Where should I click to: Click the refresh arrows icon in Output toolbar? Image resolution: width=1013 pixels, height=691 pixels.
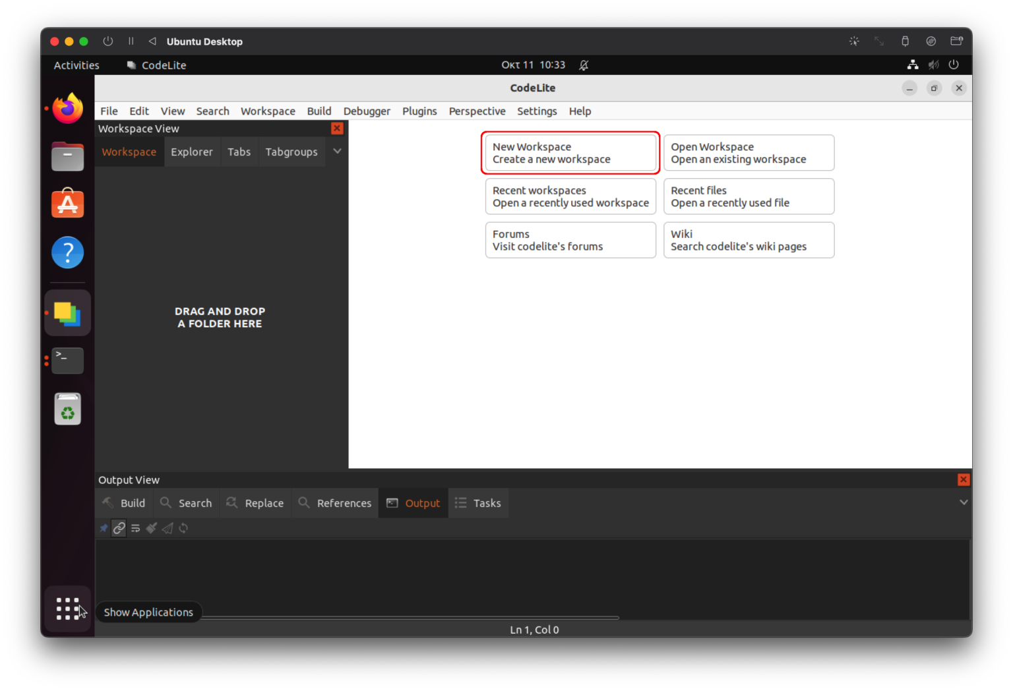[x=183, y=528]
